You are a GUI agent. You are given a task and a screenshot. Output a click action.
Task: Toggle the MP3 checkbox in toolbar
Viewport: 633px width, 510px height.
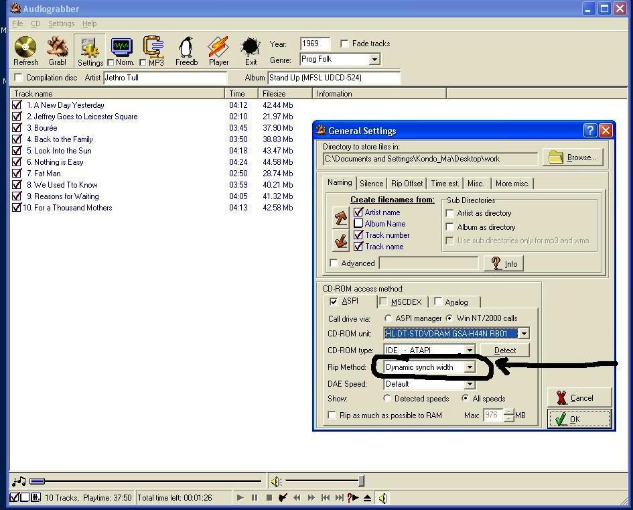coord(143,62)
